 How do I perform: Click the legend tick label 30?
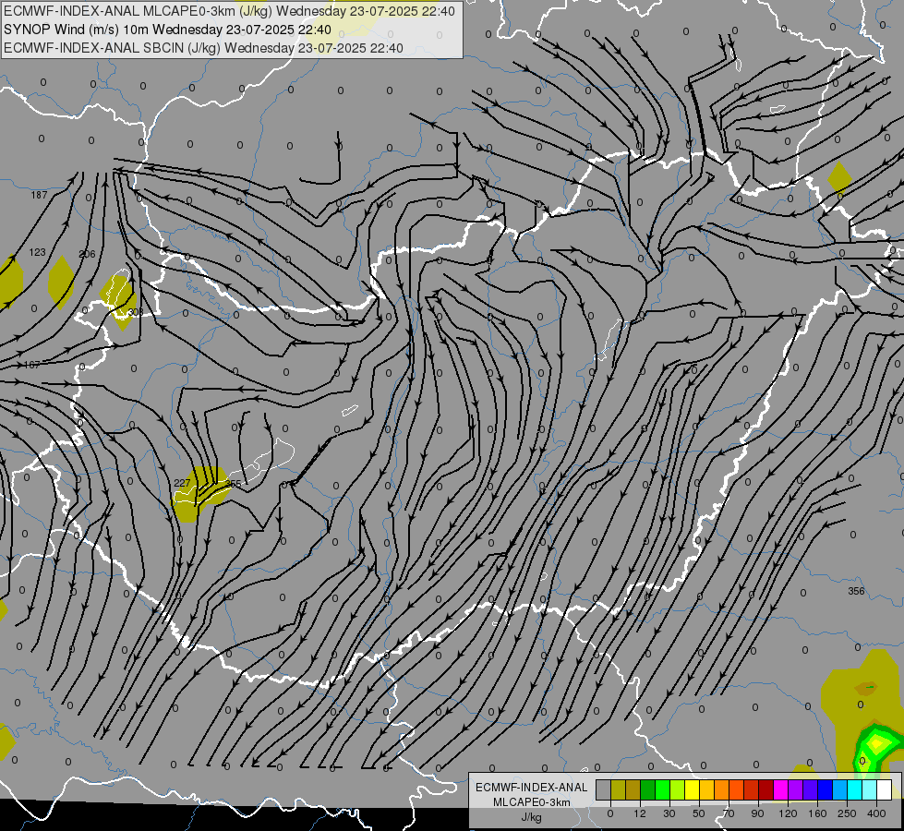pos(669,813)
